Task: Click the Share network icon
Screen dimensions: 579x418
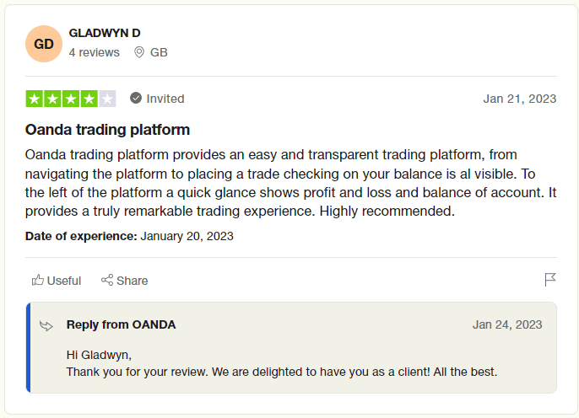Action: coord(107,280)
